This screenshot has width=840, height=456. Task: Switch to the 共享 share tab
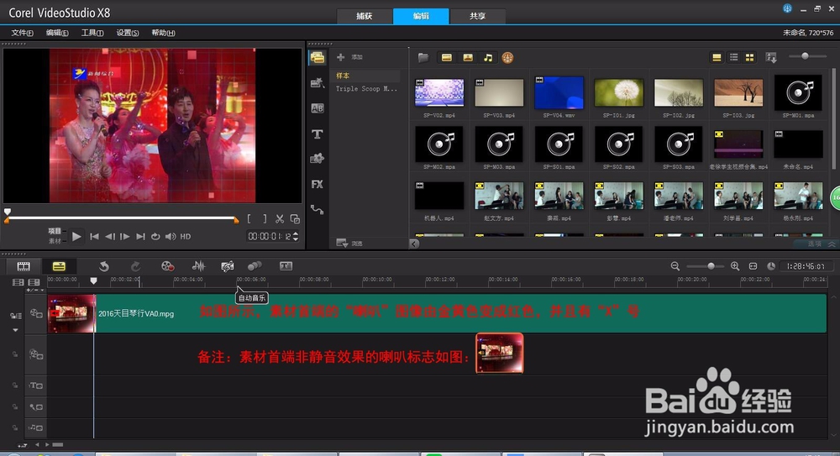477,16
